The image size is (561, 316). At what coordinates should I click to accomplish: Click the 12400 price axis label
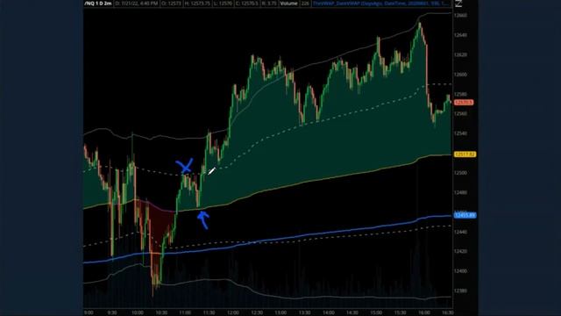pos(460,271)
